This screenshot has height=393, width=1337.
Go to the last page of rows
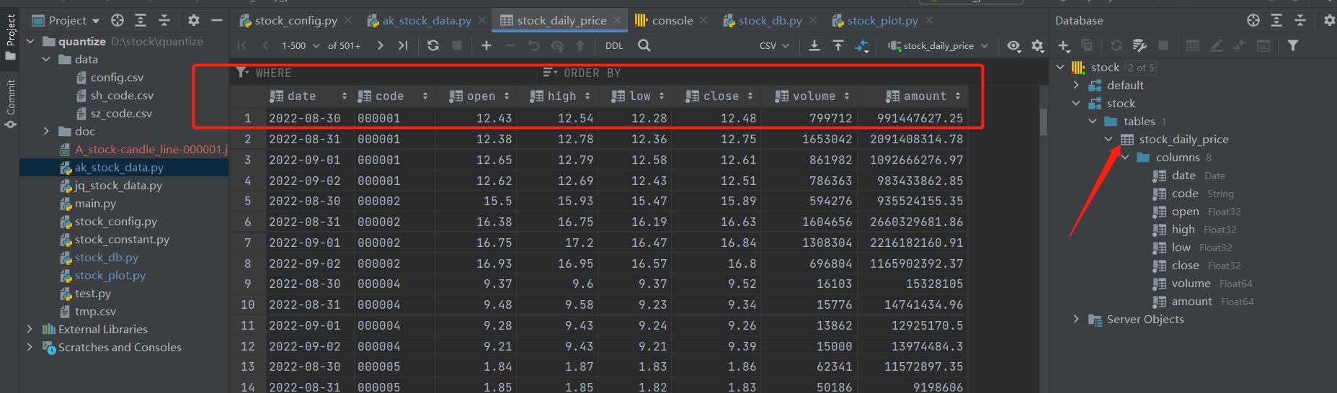[x=403, y=45]
